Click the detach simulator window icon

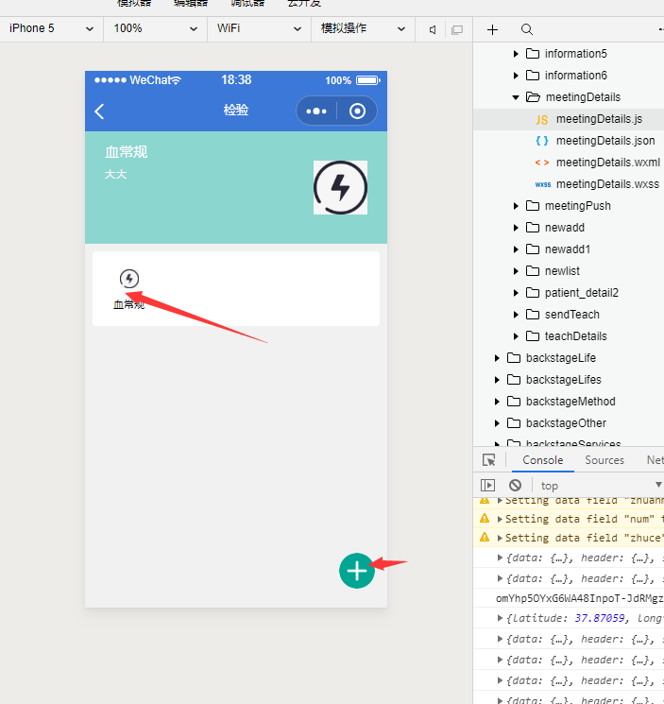point(457,29)
